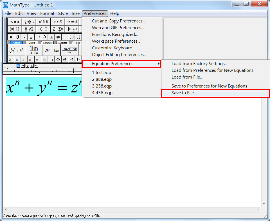
Task: Insert the left-pointing triangle symbol
Action: 72,59
